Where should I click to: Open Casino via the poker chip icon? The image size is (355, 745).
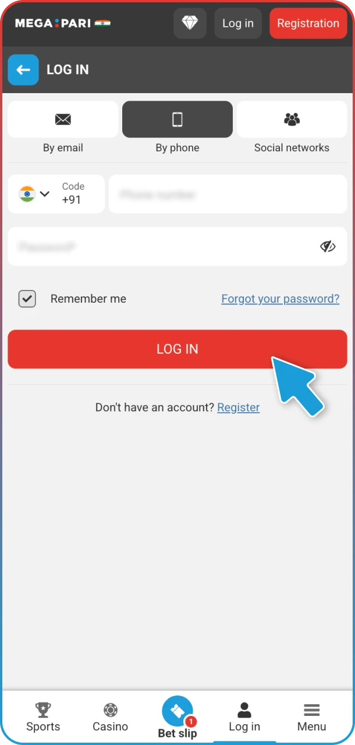(111, 709)
